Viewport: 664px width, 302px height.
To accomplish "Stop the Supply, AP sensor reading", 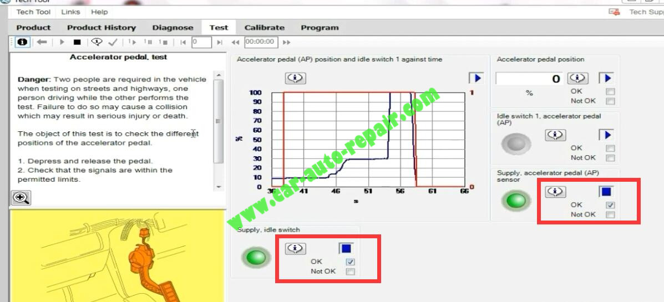I will 606,192.
